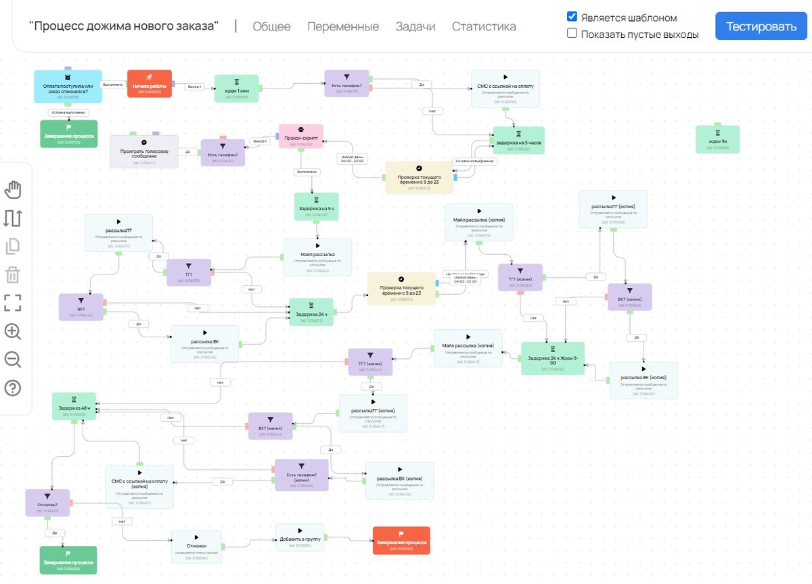
Task: Open help with the question mark icon
Action: coord(13,388)
